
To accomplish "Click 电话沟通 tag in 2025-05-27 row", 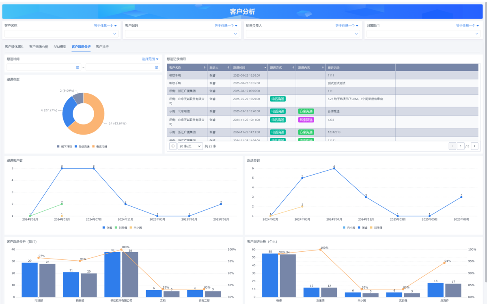I will [x=278, y=98].
